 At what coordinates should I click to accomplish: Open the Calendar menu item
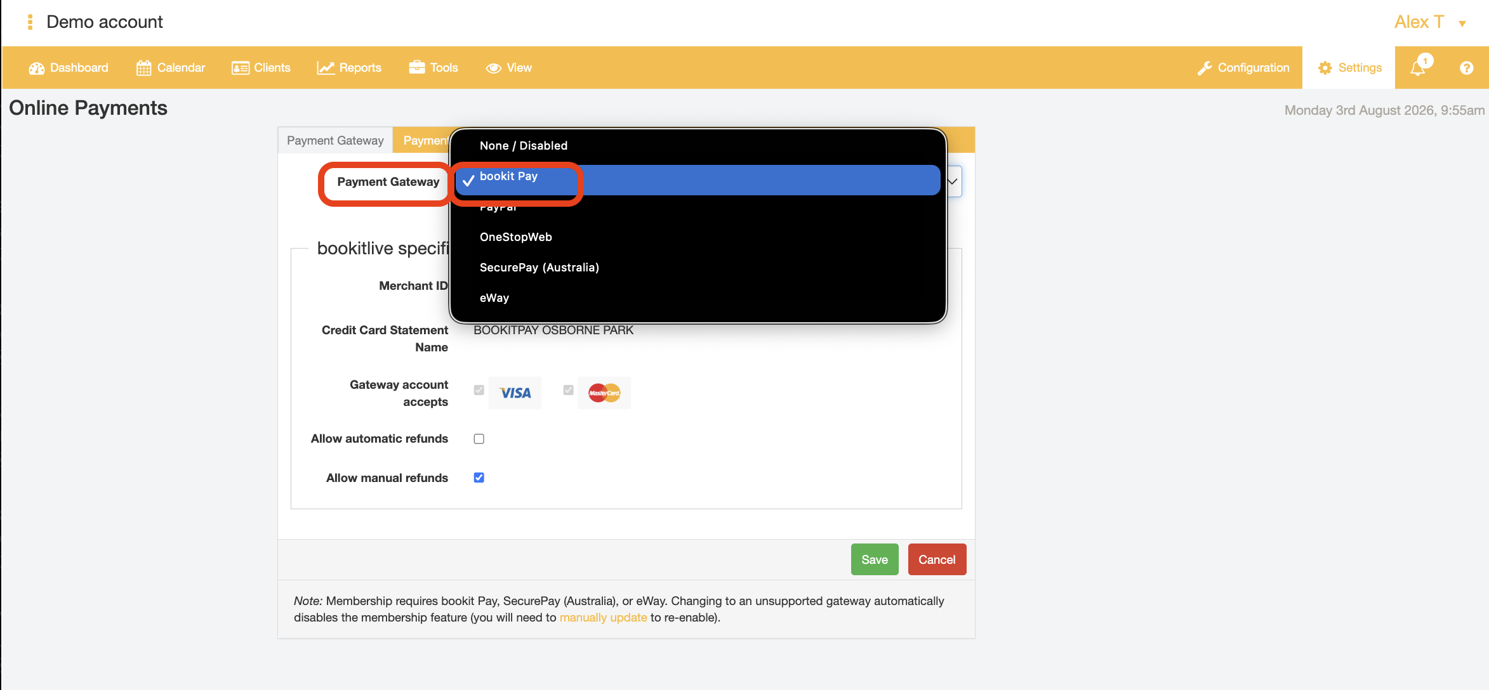(171, 68)
